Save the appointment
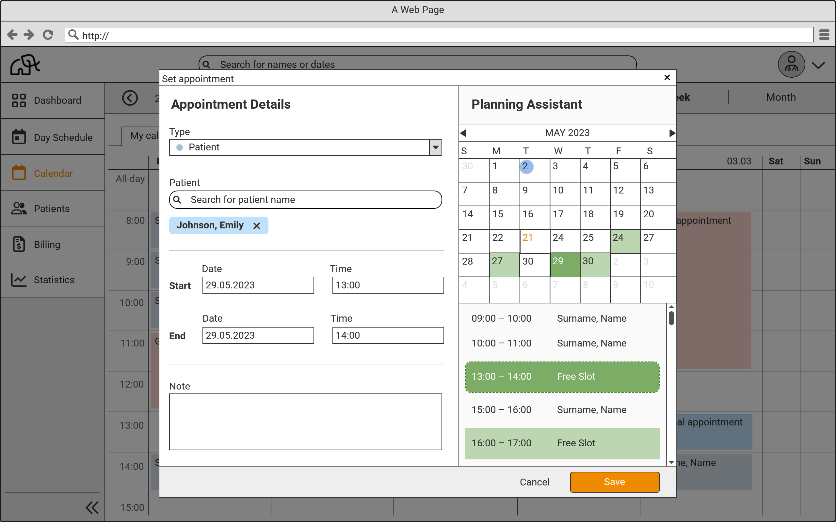Screen dimensions: 836x522 coord(614,482)
